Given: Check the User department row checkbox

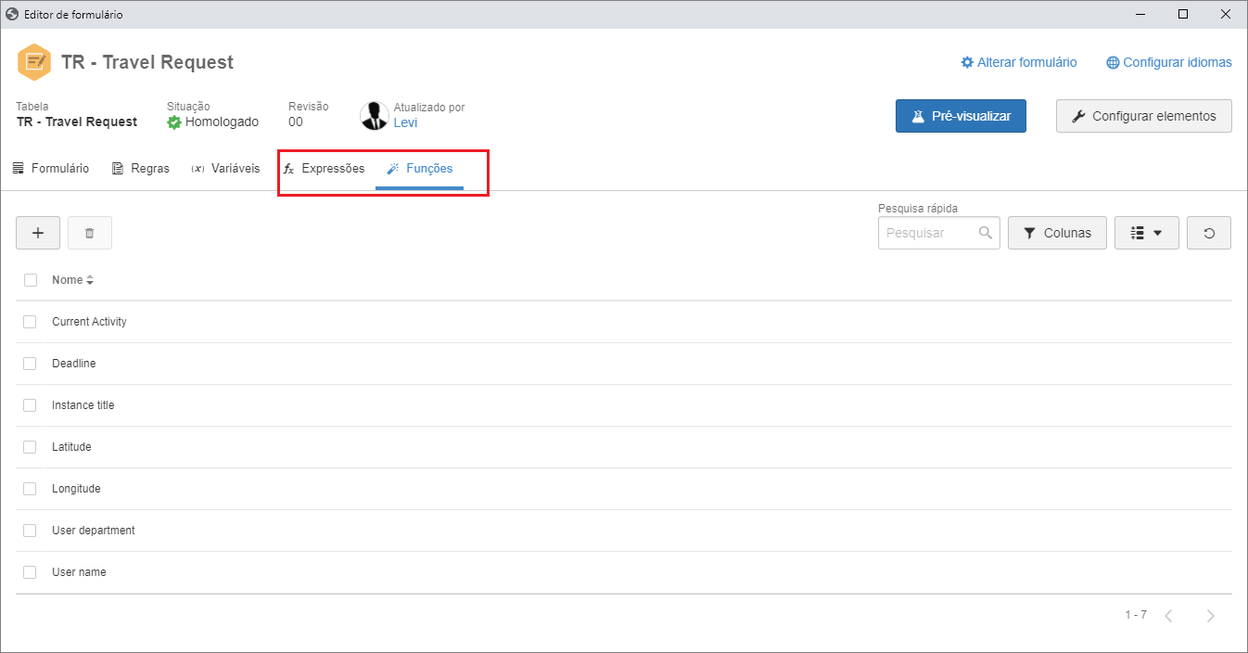Looking at the screenshot, I should [x=31, y=531].
